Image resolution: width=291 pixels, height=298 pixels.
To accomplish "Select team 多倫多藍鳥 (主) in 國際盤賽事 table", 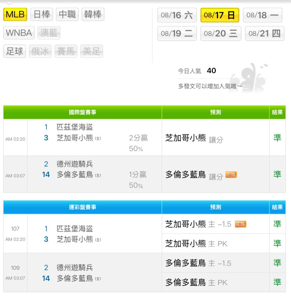I will pos(79,175).
